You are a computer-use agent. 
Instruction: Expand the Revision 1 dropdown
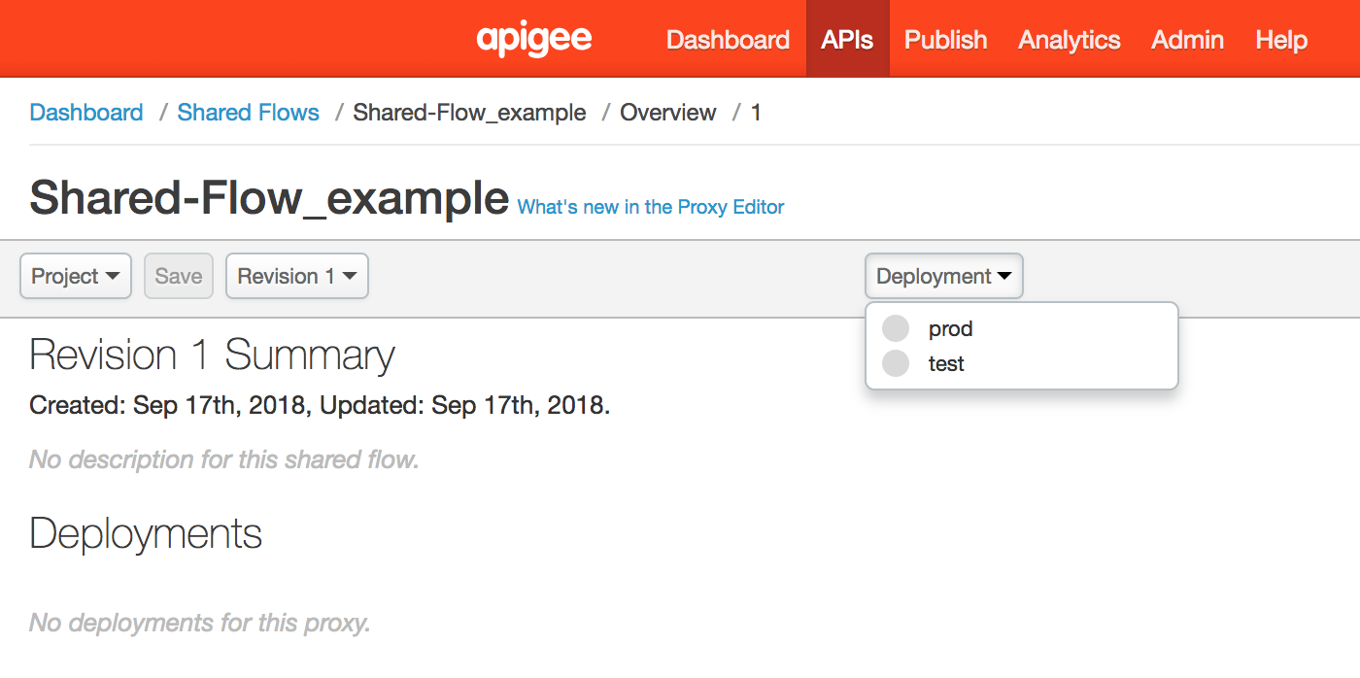point(296,276)
